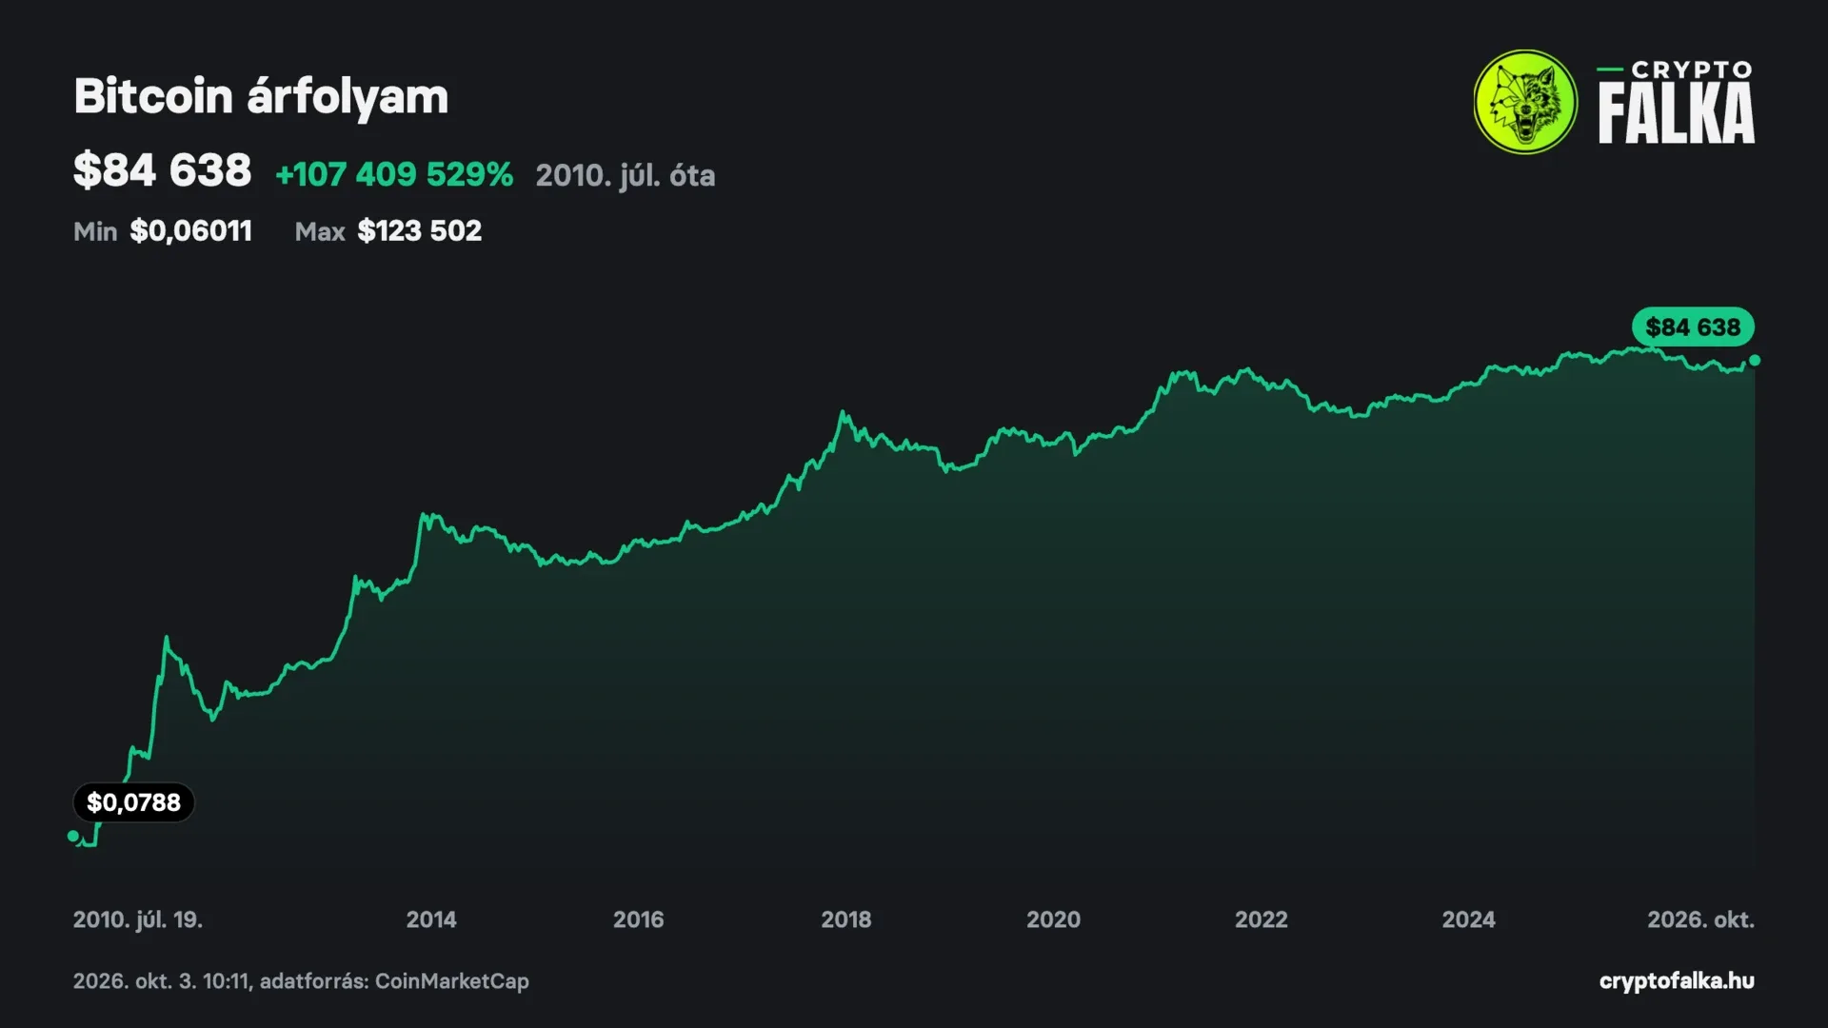Screen dimensions: 1828x1028
Task: Click the +107 409 529% change value
Action: 394,174
